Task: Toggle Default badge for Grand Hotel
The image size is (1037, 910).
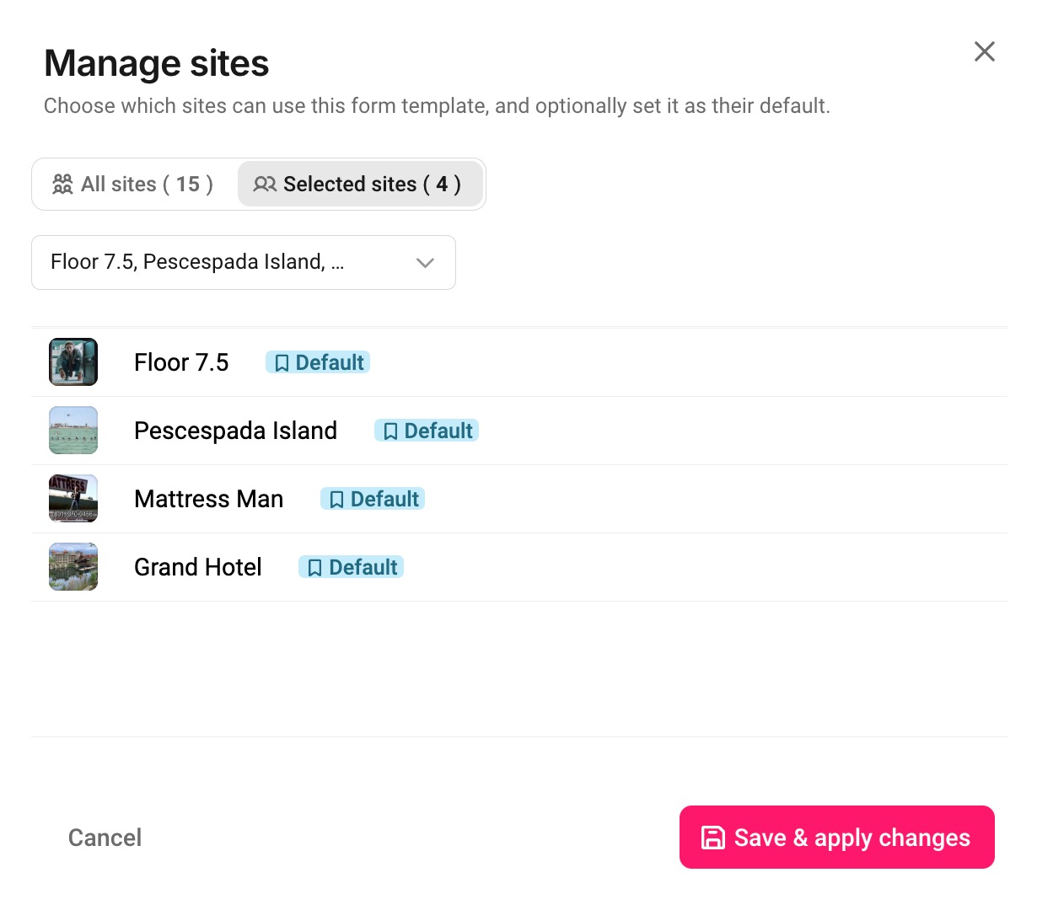Action: [x=352, y=567]
